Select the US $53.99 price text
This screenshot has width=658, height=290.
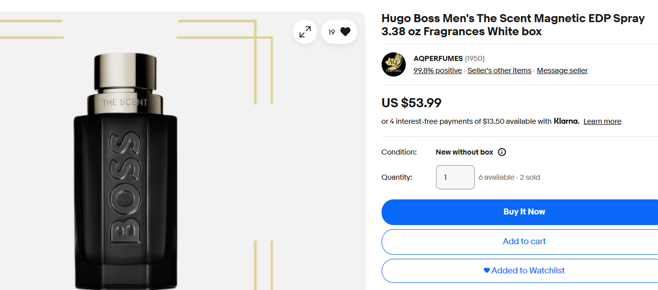(x=411, y=103)
